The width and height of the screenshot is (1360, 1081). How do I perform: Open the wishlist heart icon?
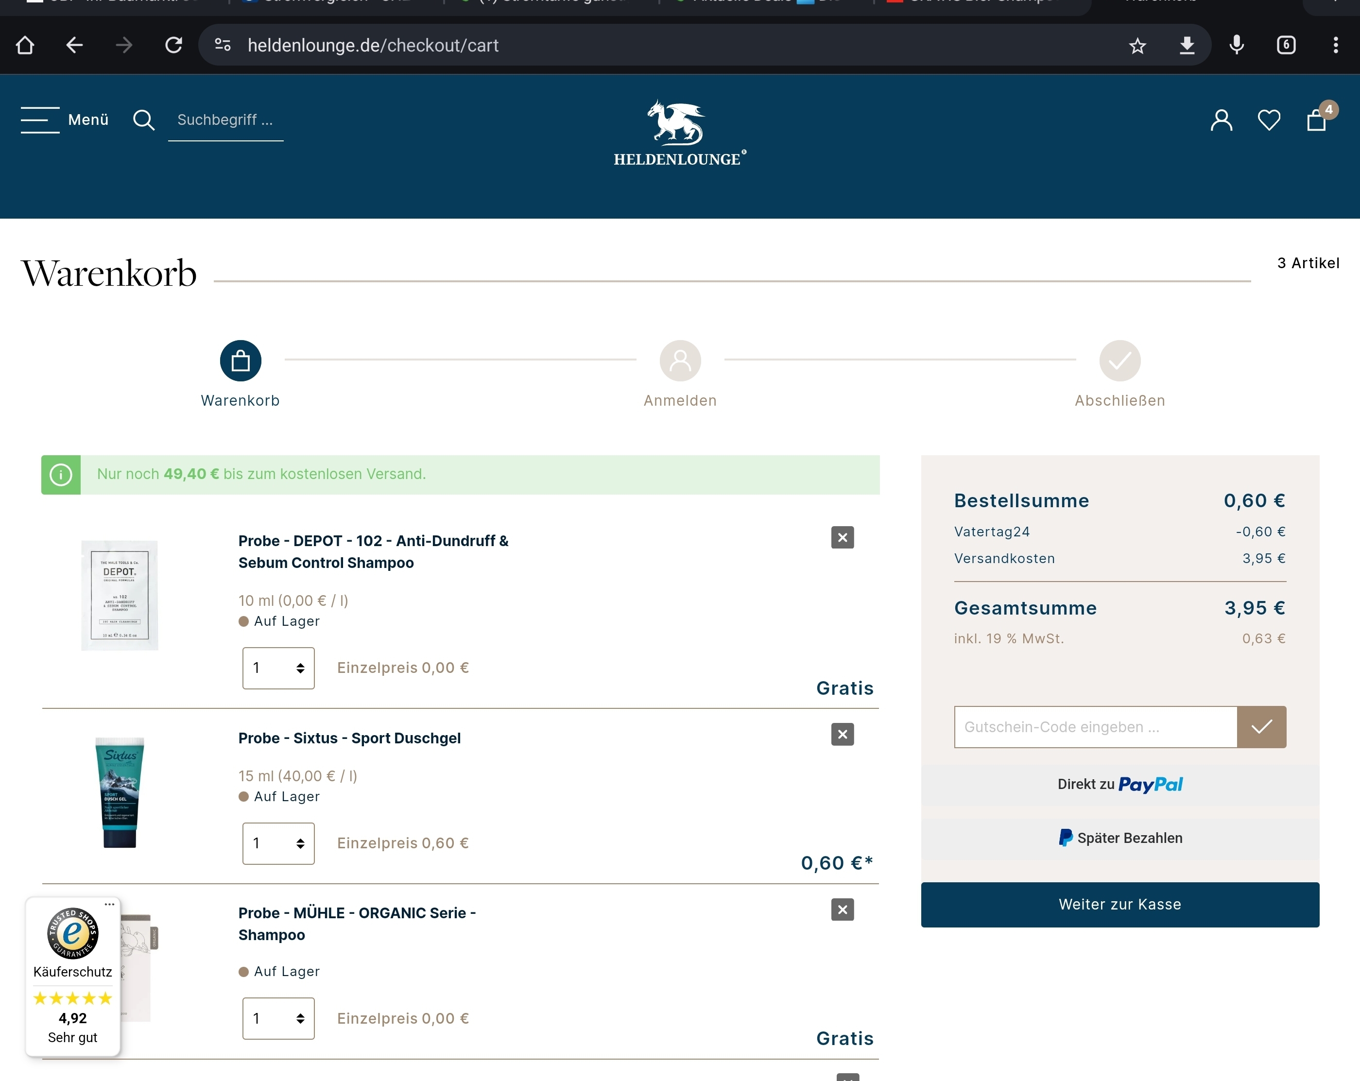[x=1269, y=120]
